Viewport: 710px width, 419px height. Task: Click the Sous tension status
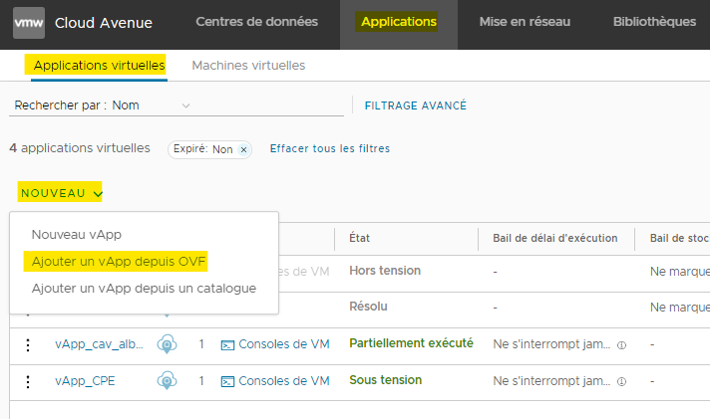tap(385, 380)
